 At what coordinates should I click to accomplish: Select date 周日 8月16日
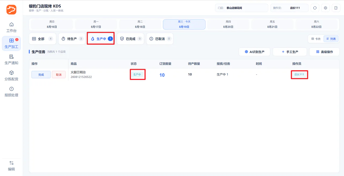tap(52, 24)
